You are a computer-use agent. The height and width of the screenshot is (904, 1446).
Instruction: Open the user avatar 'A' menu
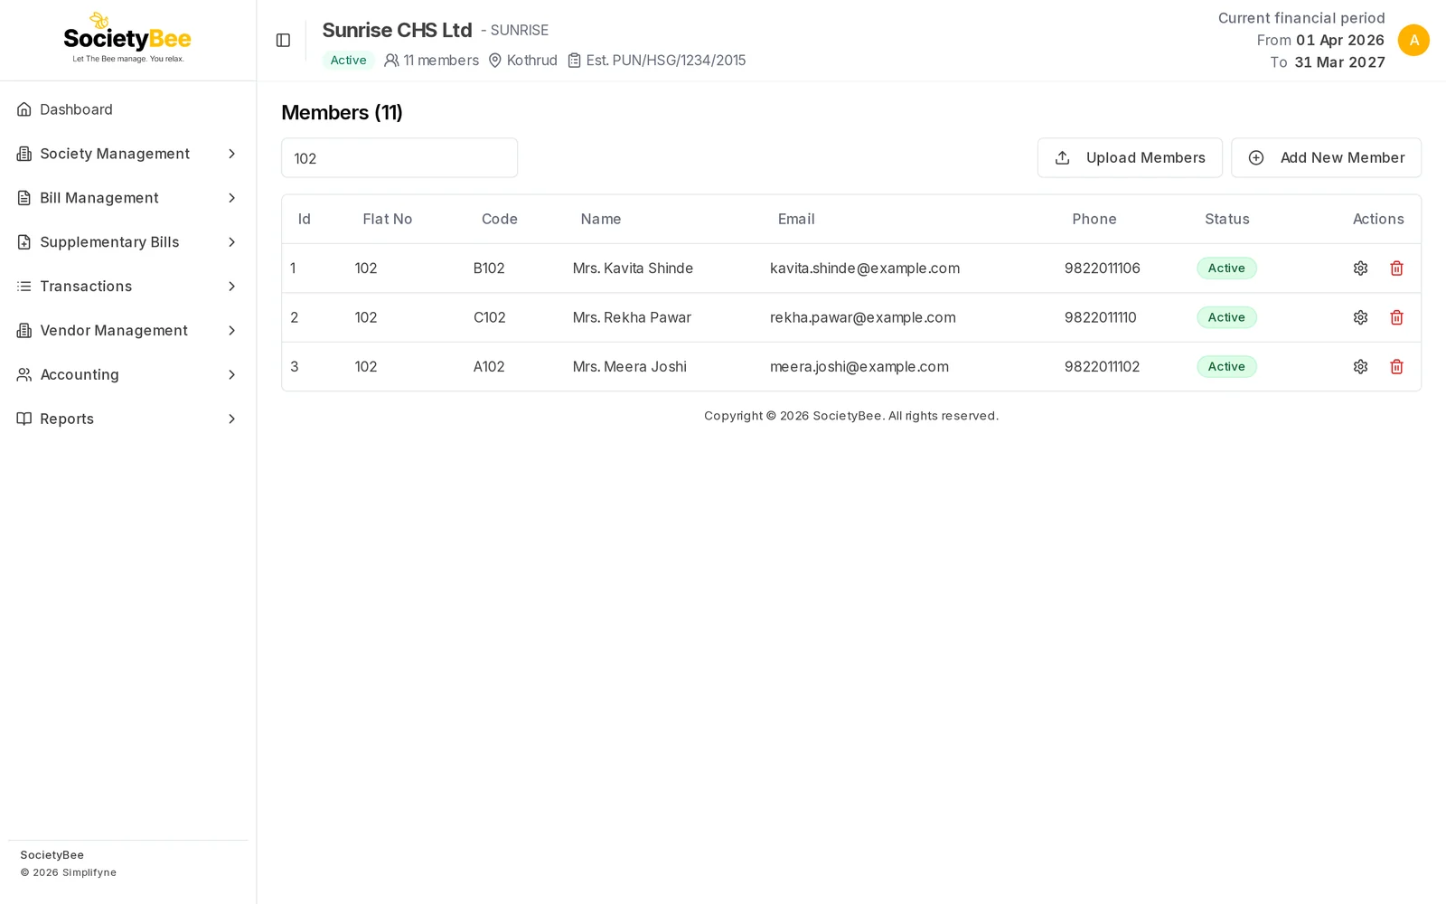click(x=1413, y=40)
